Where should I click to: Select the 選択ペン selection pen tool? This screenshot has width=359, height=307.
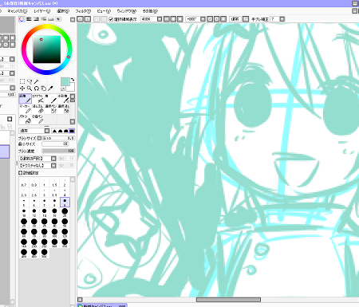(x=51, y=108)
